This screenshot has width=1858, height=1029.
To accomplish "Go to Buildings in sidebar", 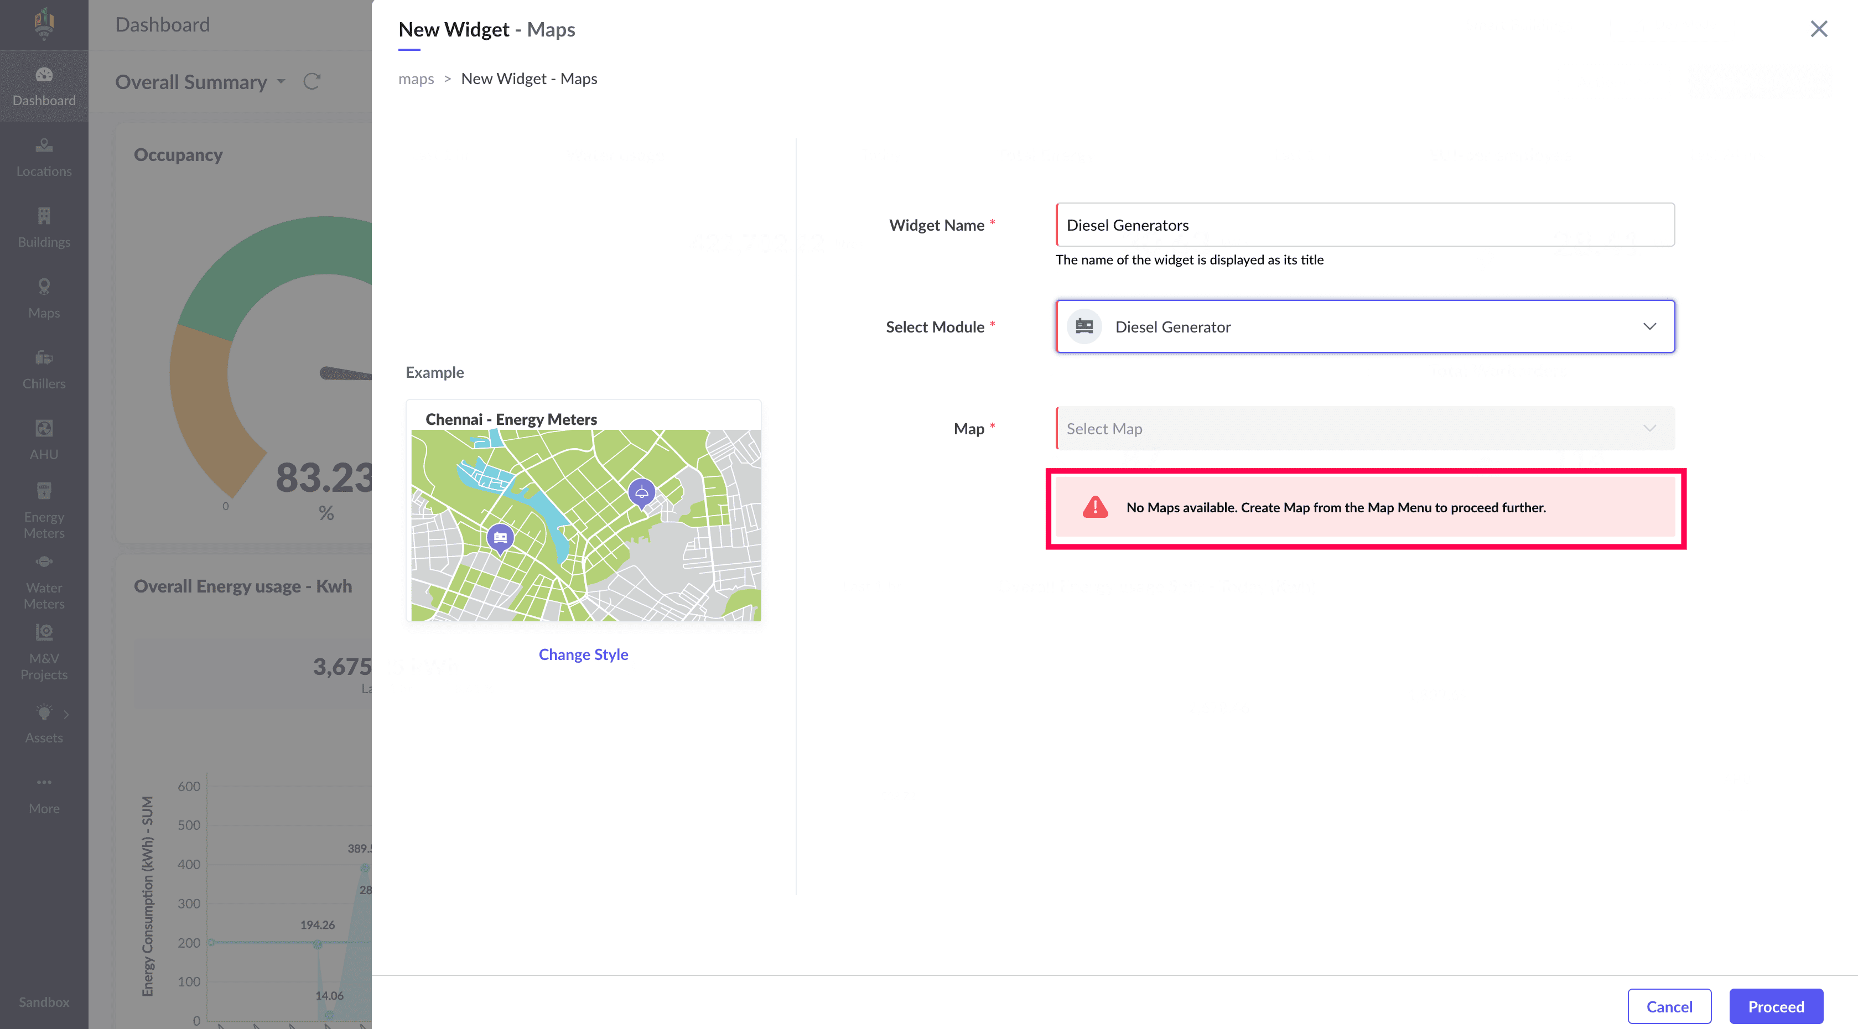I will pyautogui.click(x=44, y=227).
